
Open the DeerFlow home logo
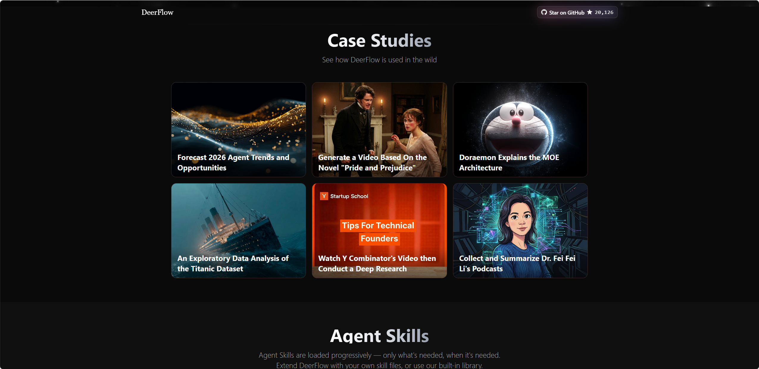[157, 12]
